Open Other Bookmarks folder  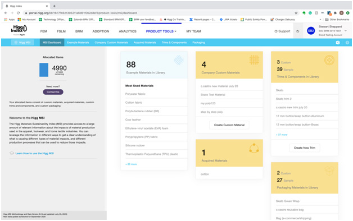tap(337, 20)
